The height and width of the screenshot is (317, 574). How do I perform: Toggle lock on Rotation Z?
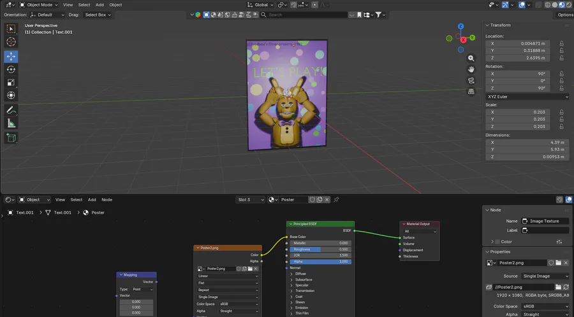point(561,88)
